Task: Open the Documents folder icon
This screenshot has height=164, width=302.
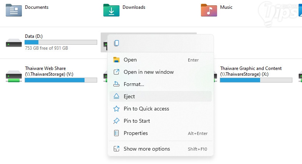Action: click(x=14, y=10)
